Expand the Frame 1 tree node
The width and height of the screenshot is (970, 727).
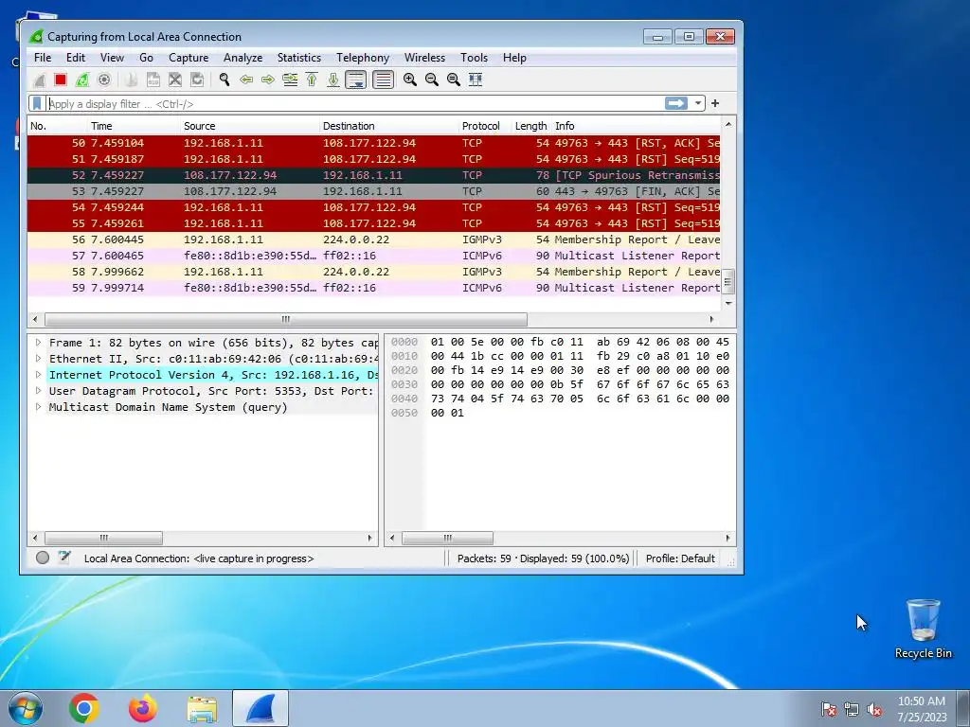tap(38, 343)
